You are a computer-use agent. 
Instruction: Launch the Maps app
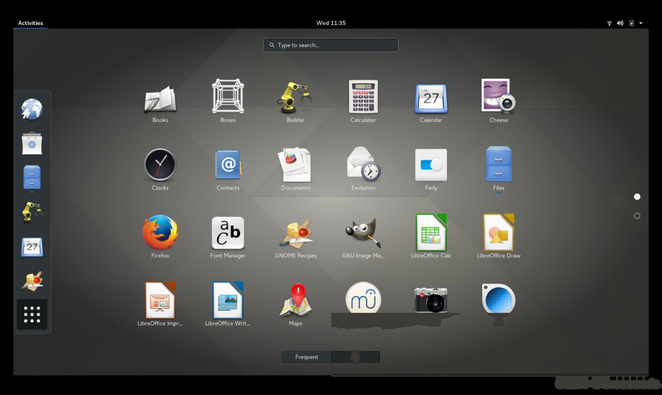pyautogui.click(x=296, y=300)
